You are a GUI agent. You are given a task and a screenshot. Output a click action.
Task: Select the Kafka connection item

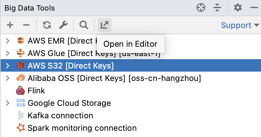point(60,116)
